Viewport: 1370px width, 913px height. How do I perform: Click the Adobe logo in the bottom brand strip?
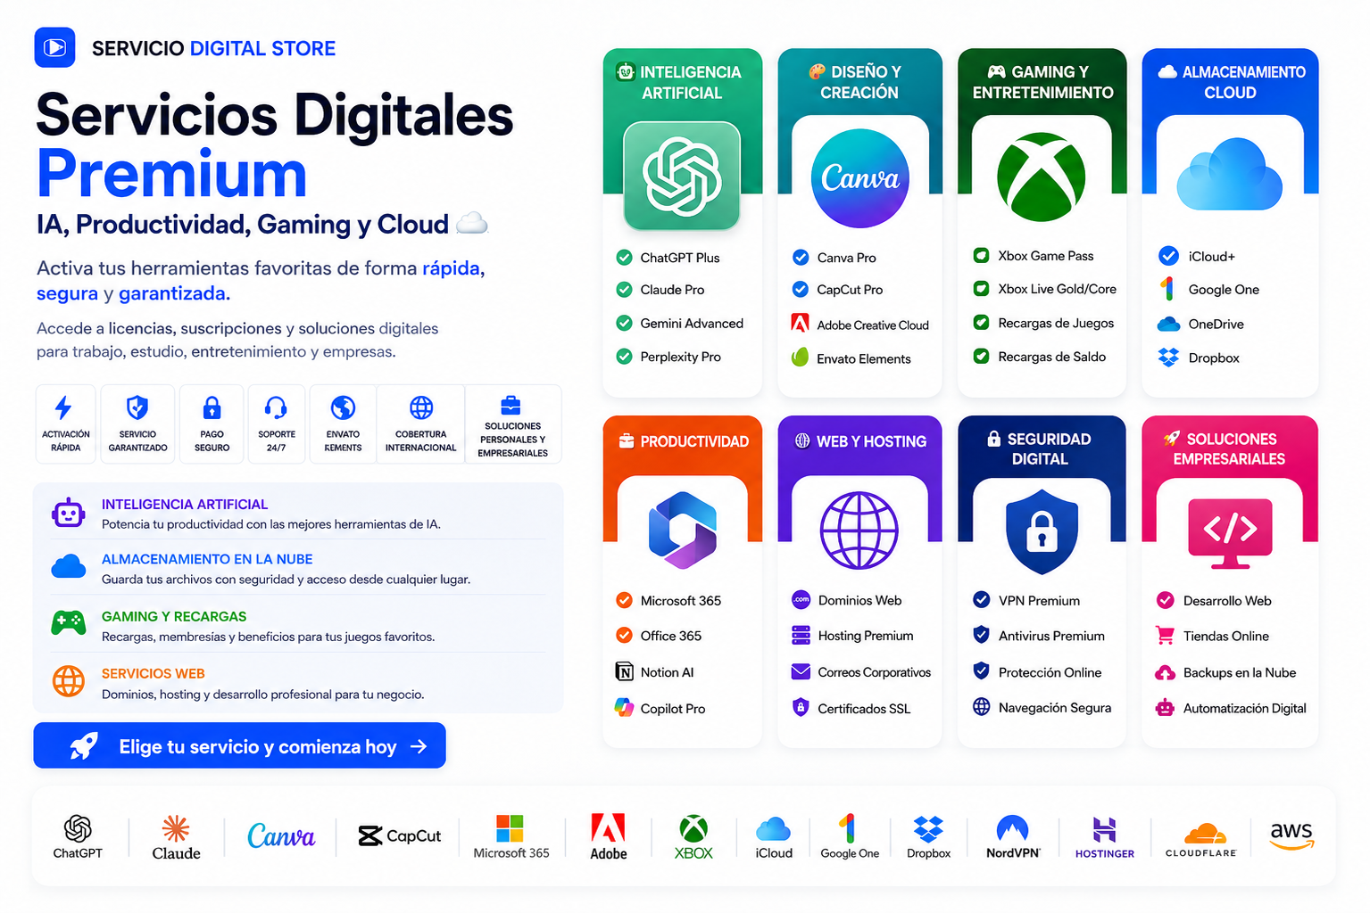pos(609,836)
